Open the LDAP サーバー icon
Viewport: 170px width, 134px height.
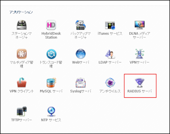(110, 54)
